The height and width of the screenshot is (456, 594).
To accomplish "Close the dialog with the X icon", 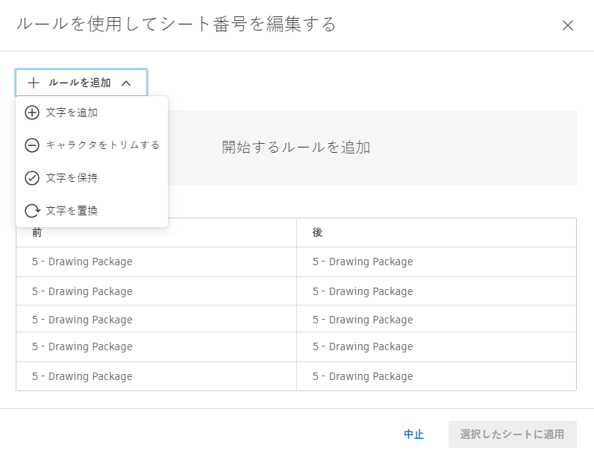I will coord(568,25).
